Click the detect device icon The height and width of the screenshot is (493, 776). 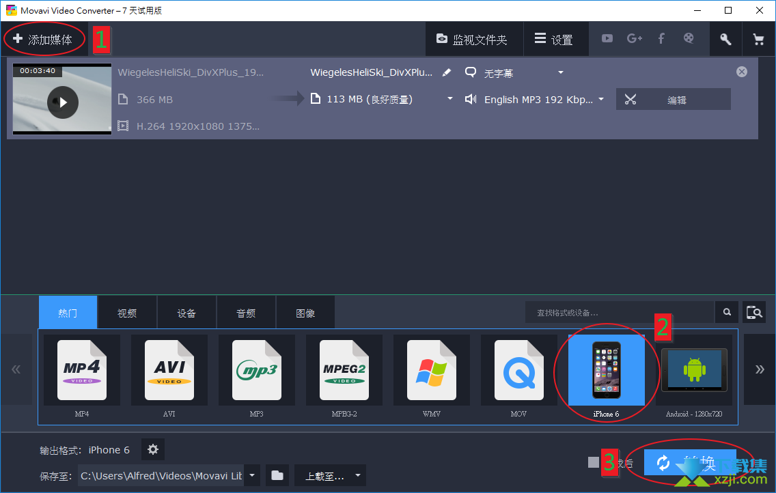click(x=754, y=312)
